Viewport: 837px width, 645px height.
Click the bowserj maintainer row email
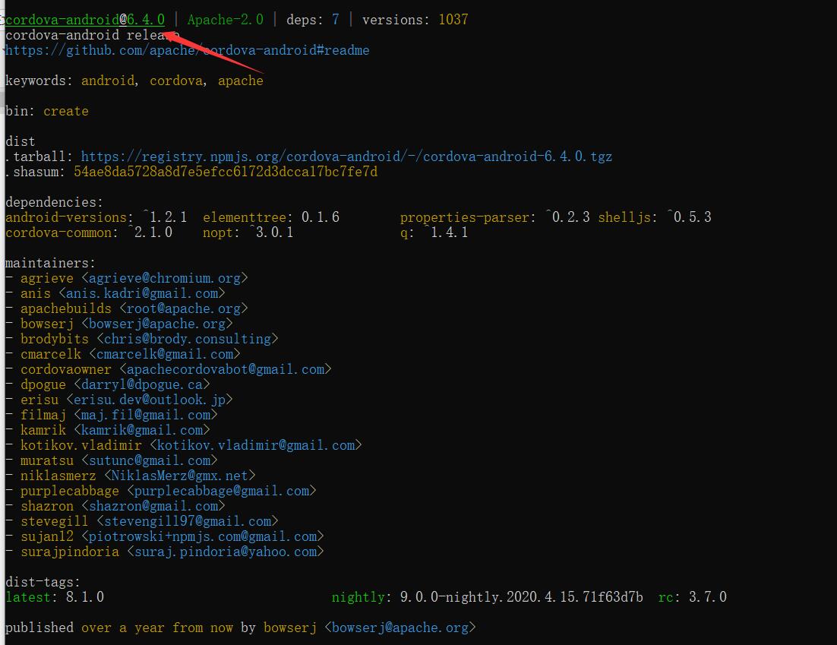157,324
